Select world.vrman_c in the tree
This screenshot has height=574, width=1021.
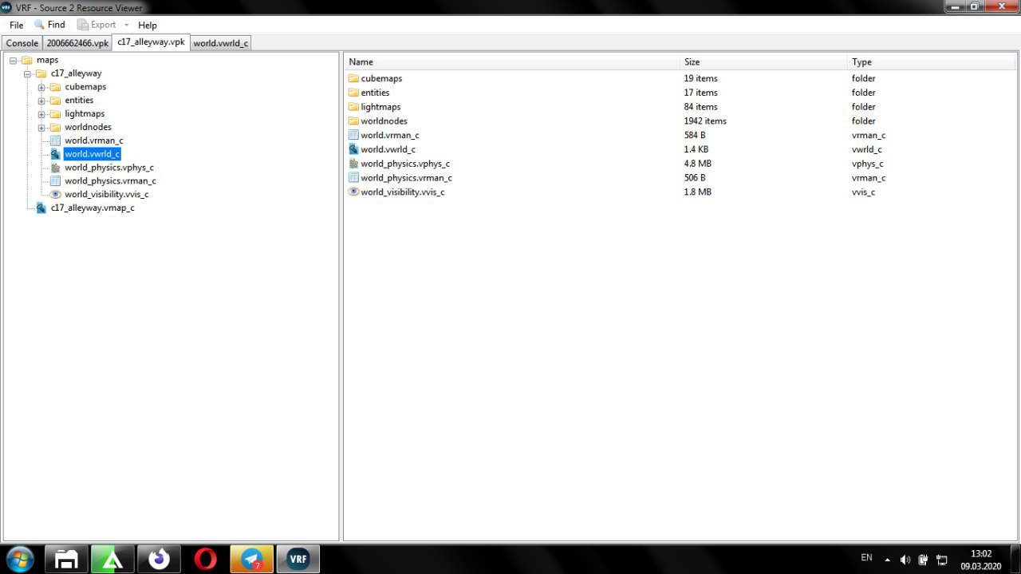click(x=94, y=141)
